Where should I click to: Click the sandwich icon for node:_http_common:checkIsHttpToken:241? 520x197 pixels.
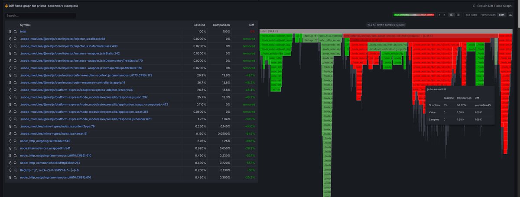pos(10,163)
